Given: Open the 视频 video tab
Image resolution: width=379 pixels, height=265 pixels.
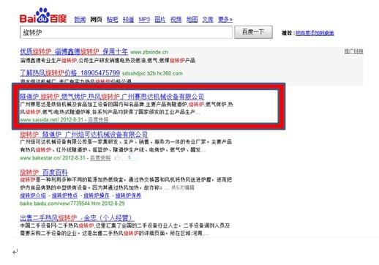Looking at the screenshot, I should (176, 20).
